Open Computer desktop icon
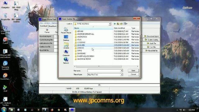Image resolution: width=199 pixels, height=112 pixels. [x=5, y=5]
